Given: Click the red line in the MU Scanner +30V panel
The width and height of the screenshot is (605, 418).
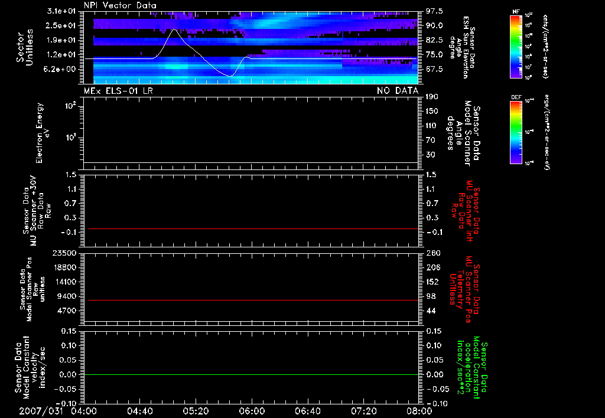Looking at the screenshot, I should pyautogui.click(x=253, y=228).
